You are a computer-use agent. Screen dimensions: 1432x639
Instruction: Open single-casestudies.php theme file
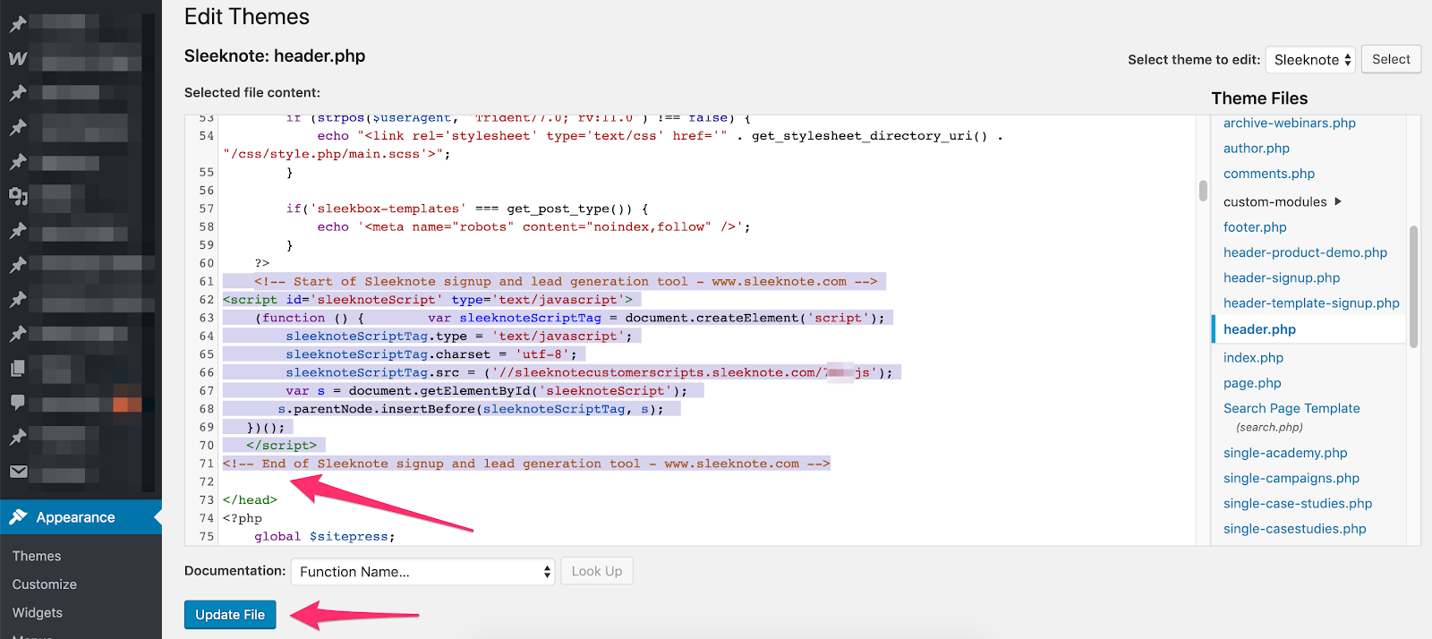click(1295, 529)
